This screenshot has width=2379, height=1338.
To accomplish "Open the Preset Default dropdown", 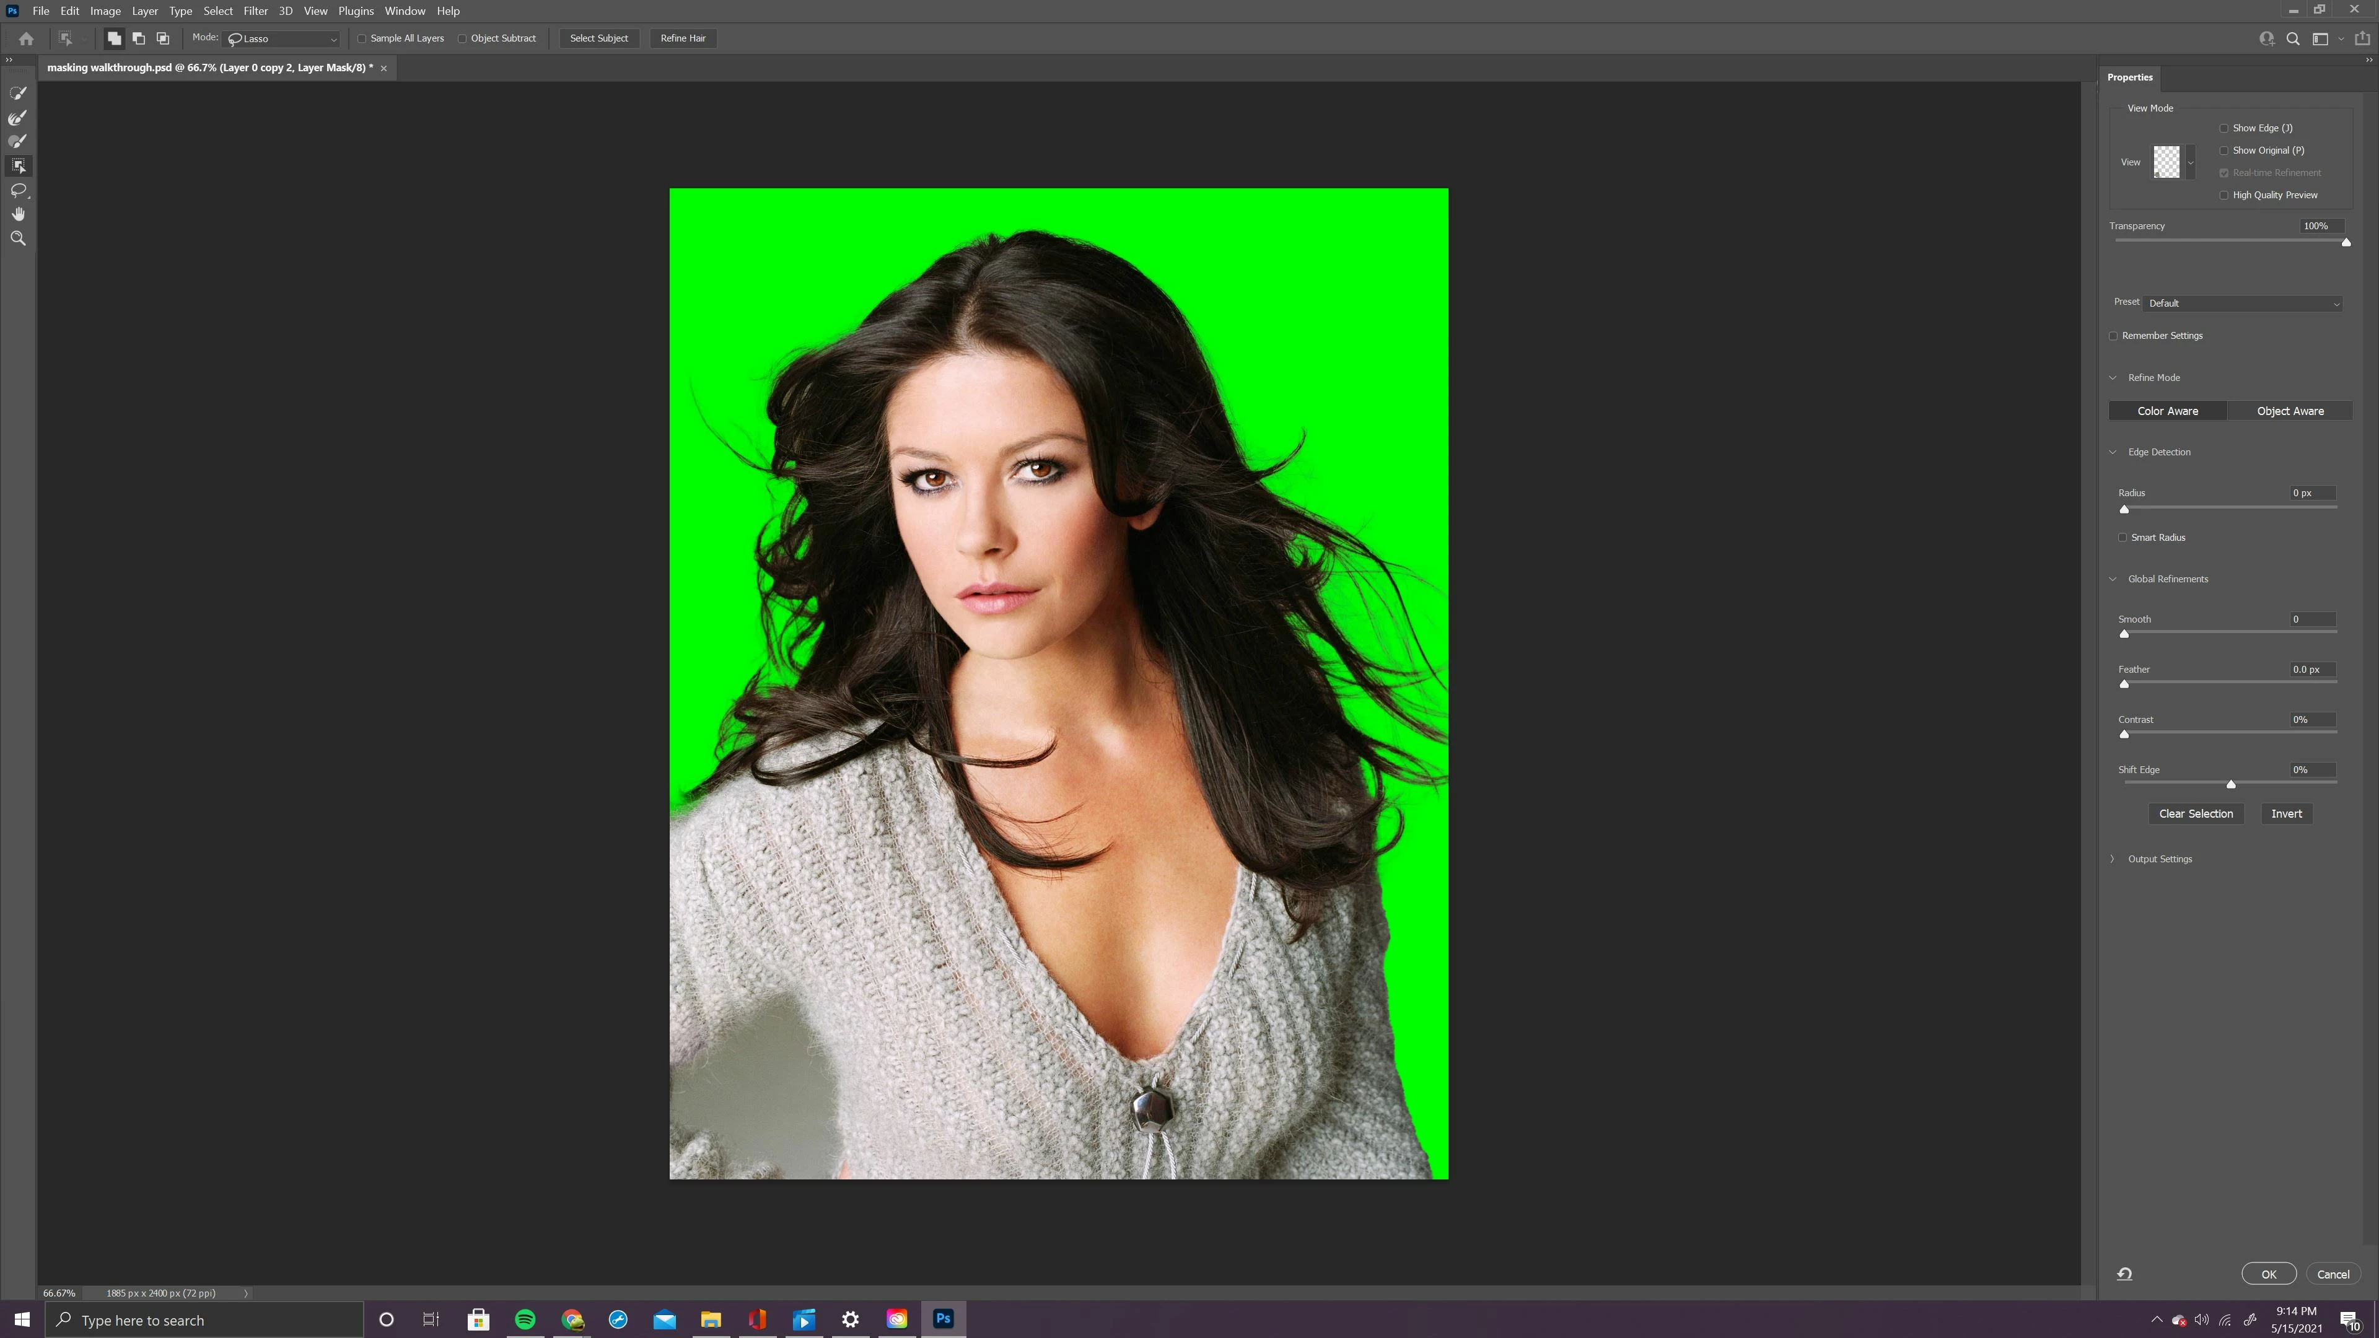I will (2242, 303).
